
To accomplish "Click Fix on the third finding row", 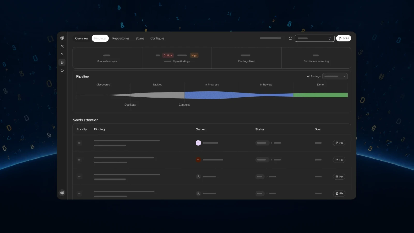I will [x=339, y=177].
